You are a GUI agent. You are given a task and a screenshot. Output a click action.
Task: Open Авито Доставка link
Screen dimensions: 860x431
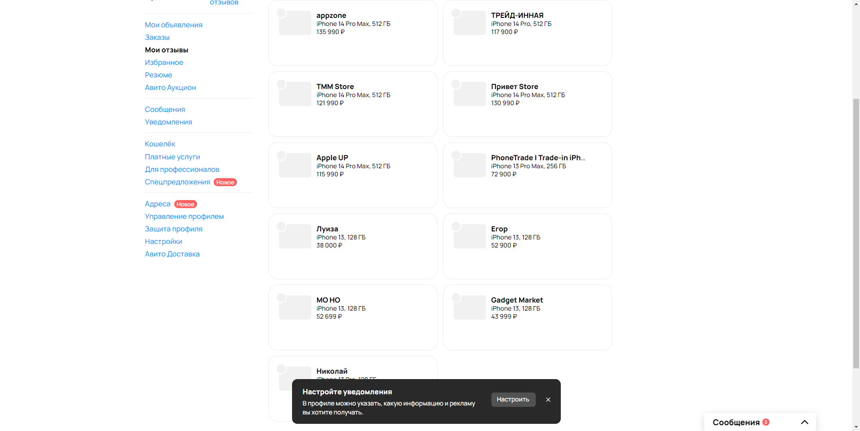[x=172, y=254]
